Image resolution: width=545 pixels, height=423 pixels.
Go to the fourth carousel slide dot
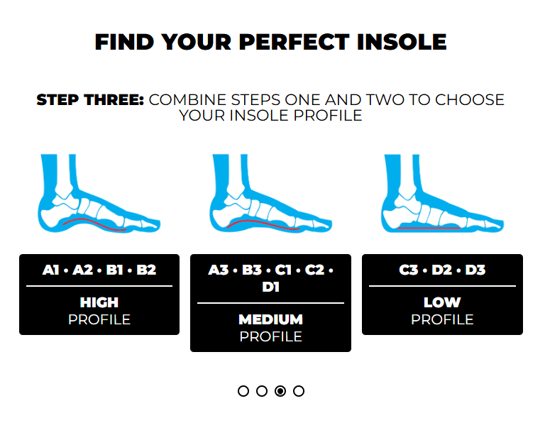pyautogui.click(x=299, y=391)
